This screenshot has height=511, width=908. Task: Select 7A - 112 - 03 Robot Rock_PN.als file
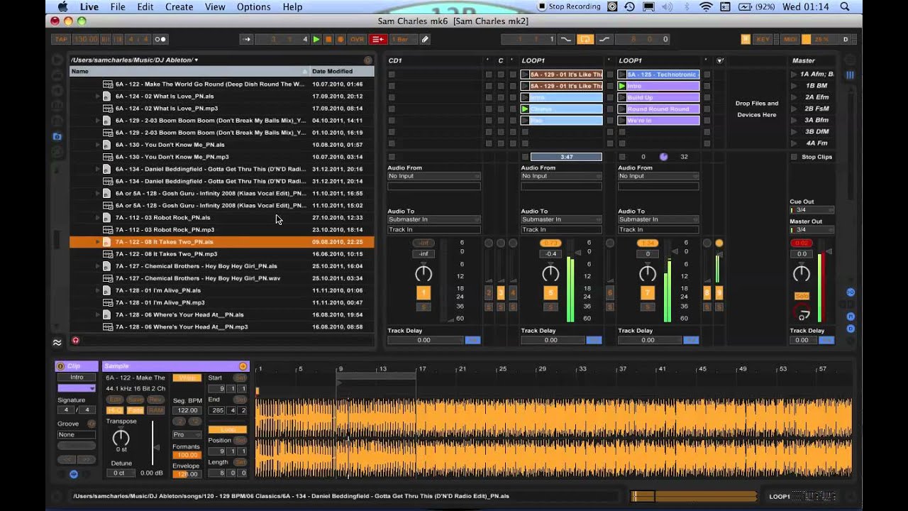(x=162, y=218)
